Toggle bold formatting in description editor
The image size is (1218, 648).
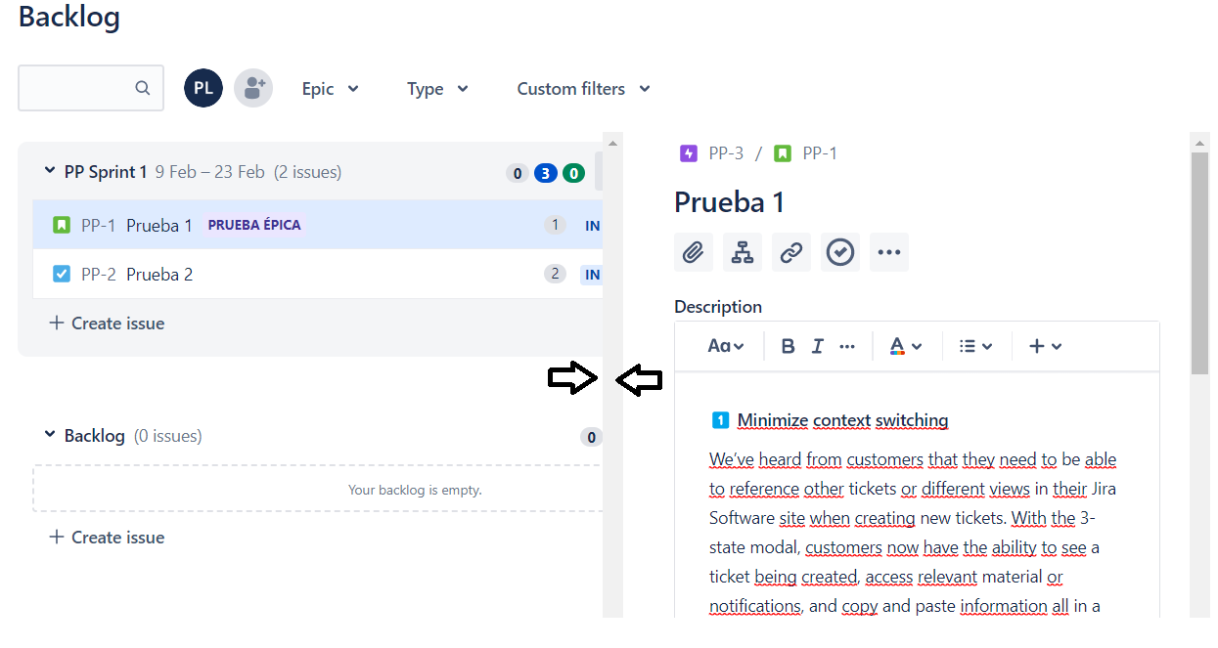pyautogui.click(x=788, y=346)
